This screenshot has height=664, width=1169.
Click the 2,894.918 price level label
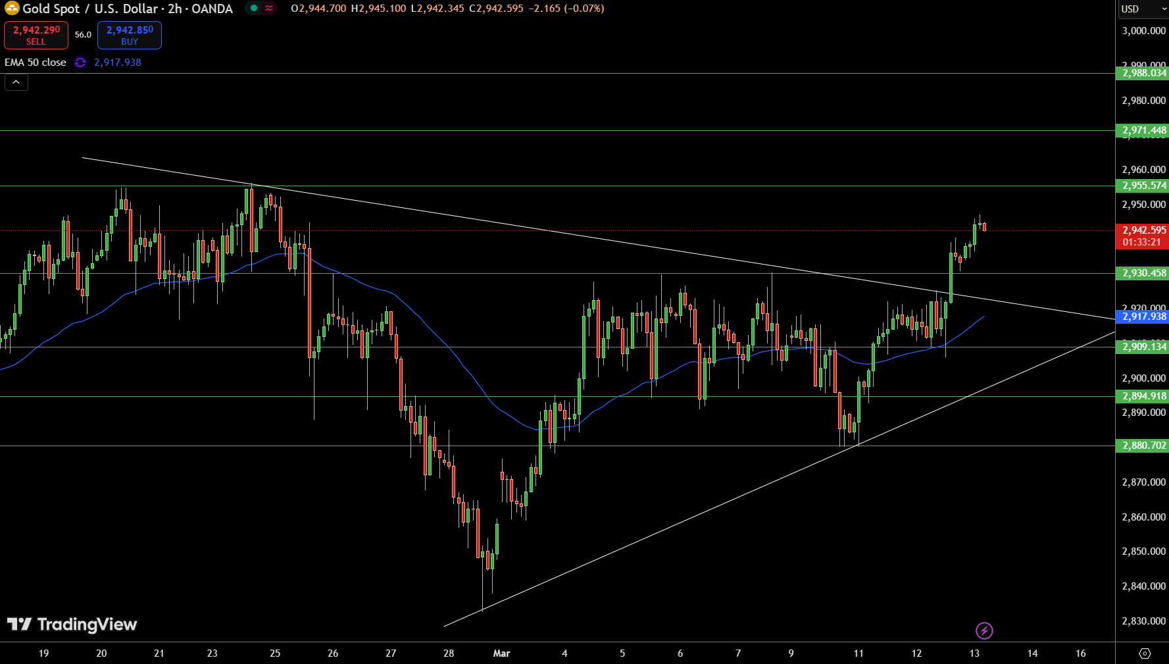[x=1143, y=396]
